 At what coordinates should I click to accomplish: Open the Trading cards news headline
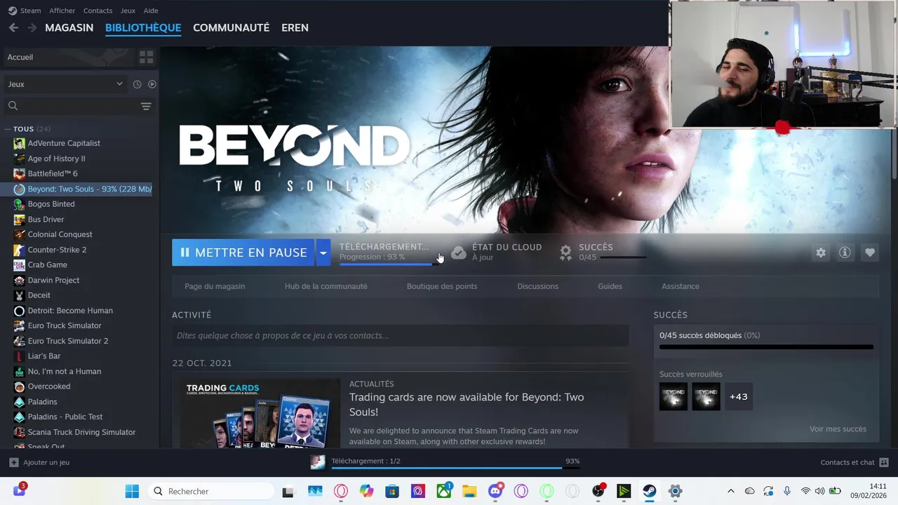point(467,405)
